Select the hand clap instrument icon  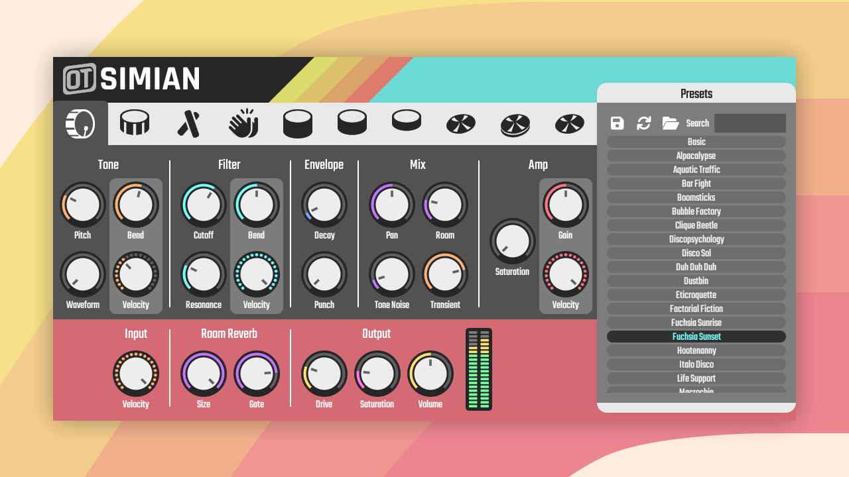point(243,123)
